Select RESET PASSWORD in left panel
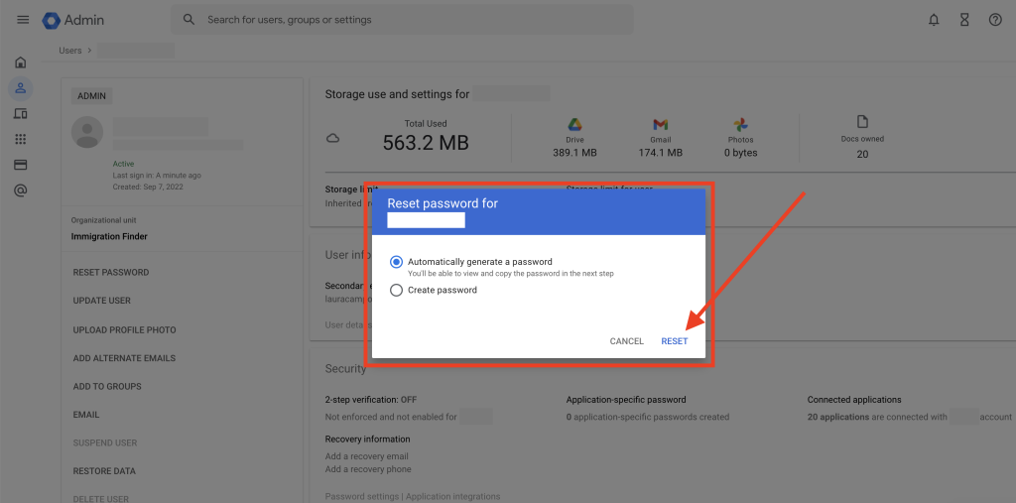Viewport: 1016px width, 503px height. click(x=111, y=272)
